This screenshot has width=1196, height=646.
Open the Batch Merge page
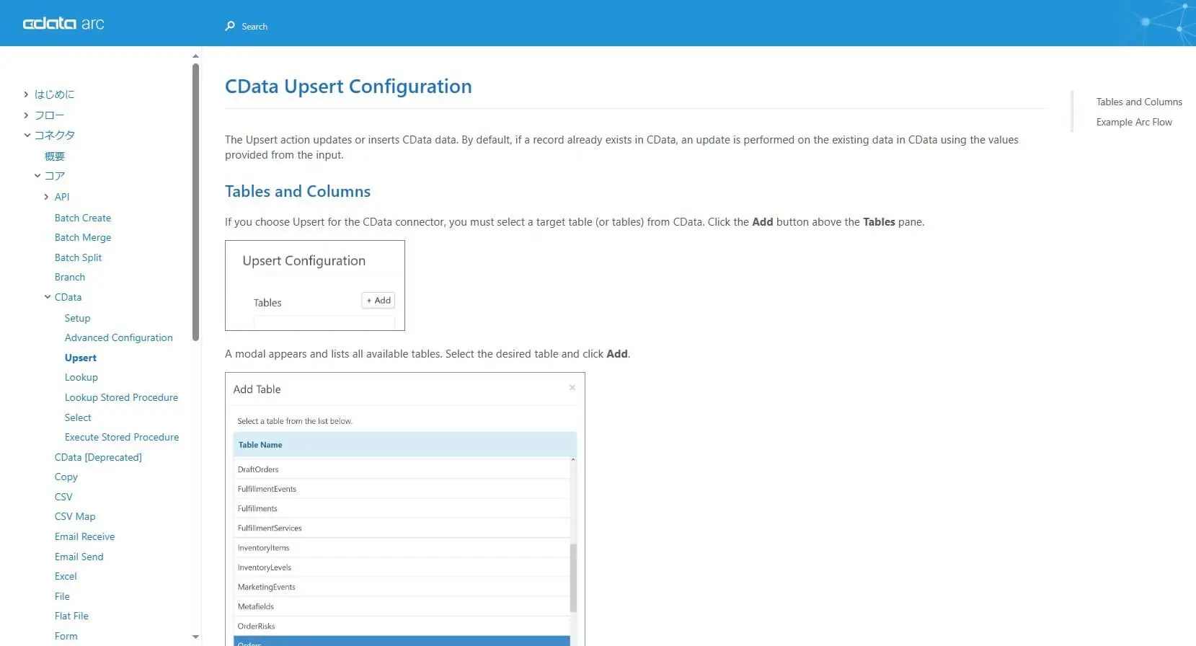(x=83, y=237)
